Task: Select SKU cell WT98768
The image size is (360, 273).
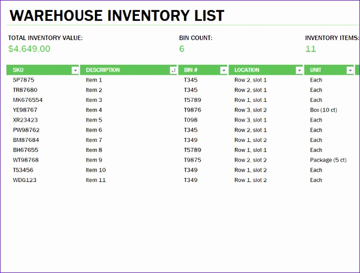Action: pos(26,160)
